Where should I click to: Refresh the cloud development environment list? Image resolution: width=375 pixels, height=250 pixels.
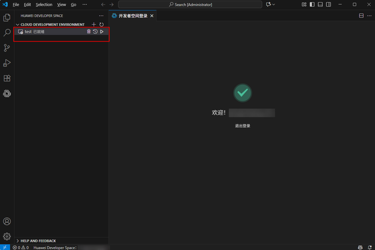click(101, 24)
